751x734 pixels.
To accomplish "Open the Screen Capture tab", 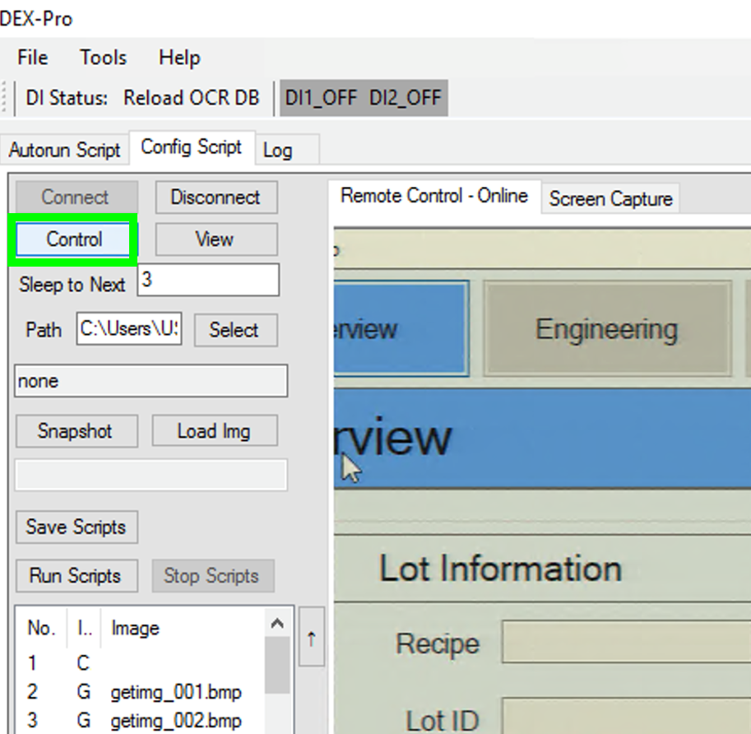I will tap(610, 199).
